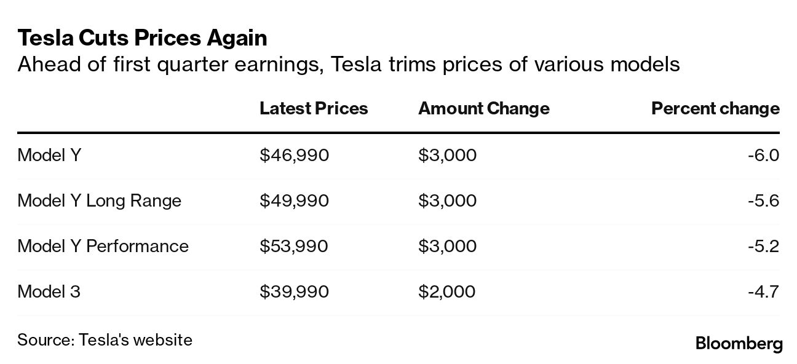Click the Model 3 row label

[49, 291]
